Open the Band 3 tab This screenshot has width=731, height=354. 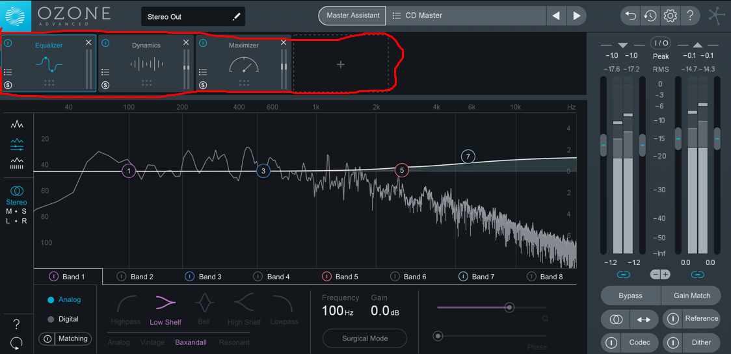tap(204, 277)
